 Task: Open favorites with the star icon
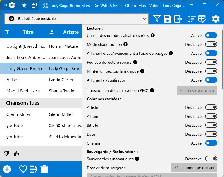tap(24, 5)
